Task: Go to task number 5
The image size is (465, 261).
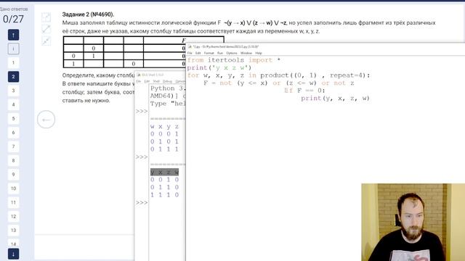Action: click(13, 119)
